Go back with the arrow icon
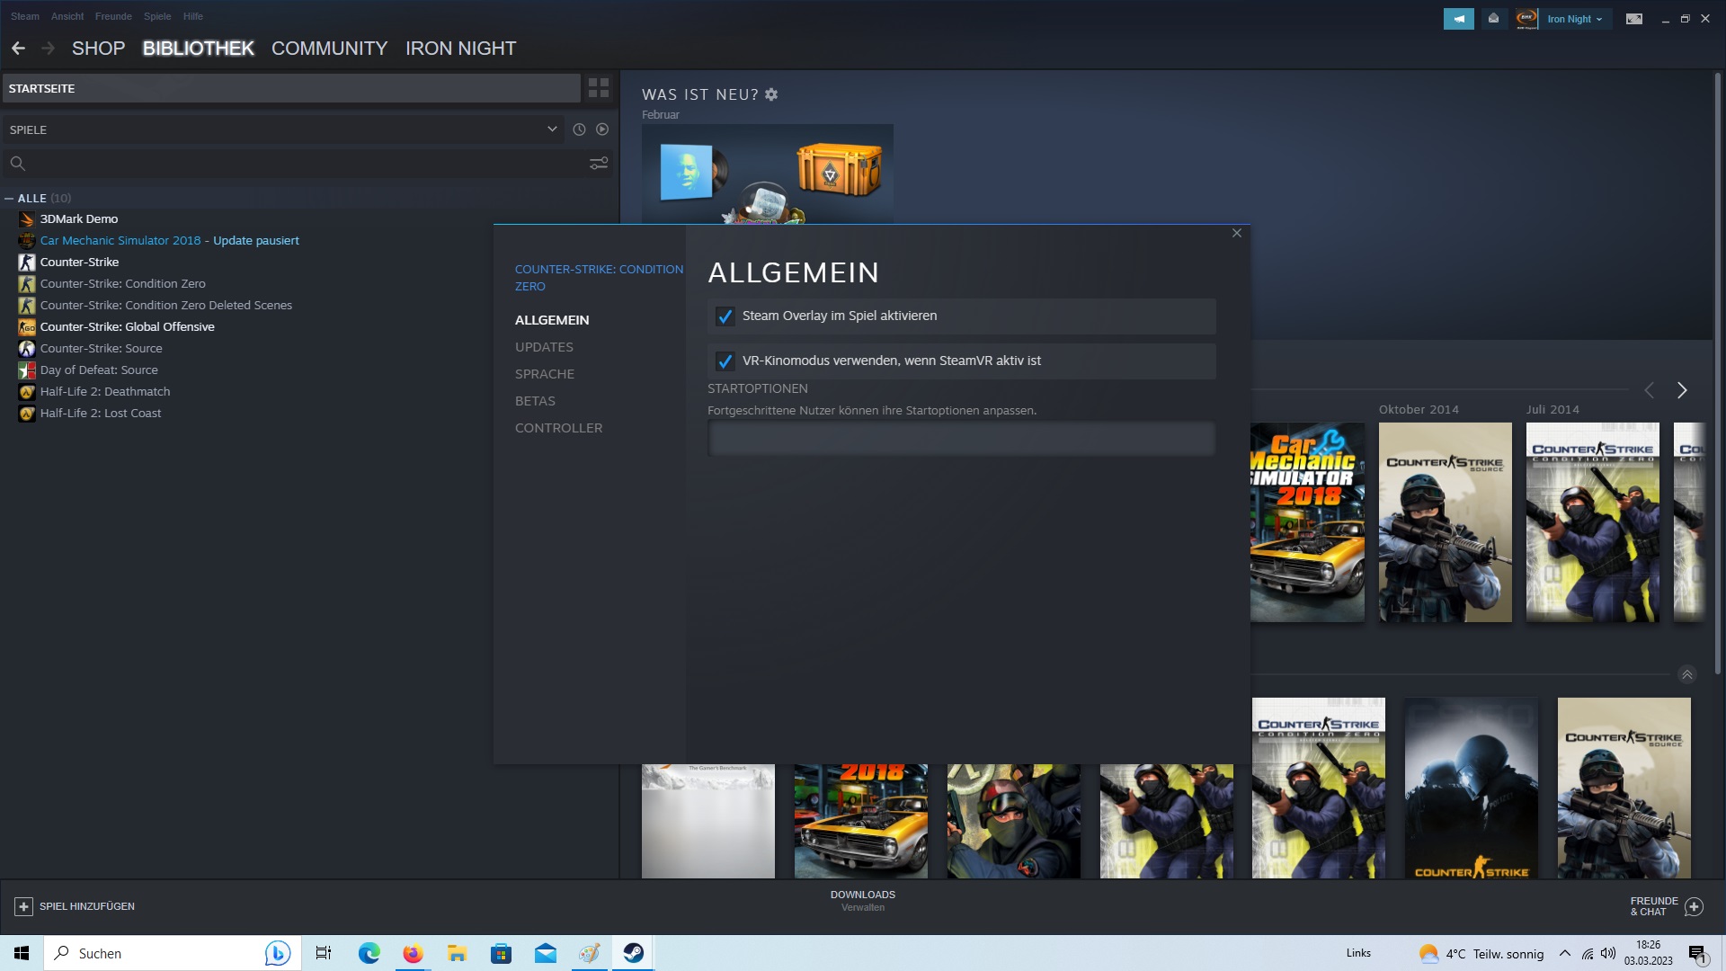This screenshot has width=1726, height=971. [18, 49]
